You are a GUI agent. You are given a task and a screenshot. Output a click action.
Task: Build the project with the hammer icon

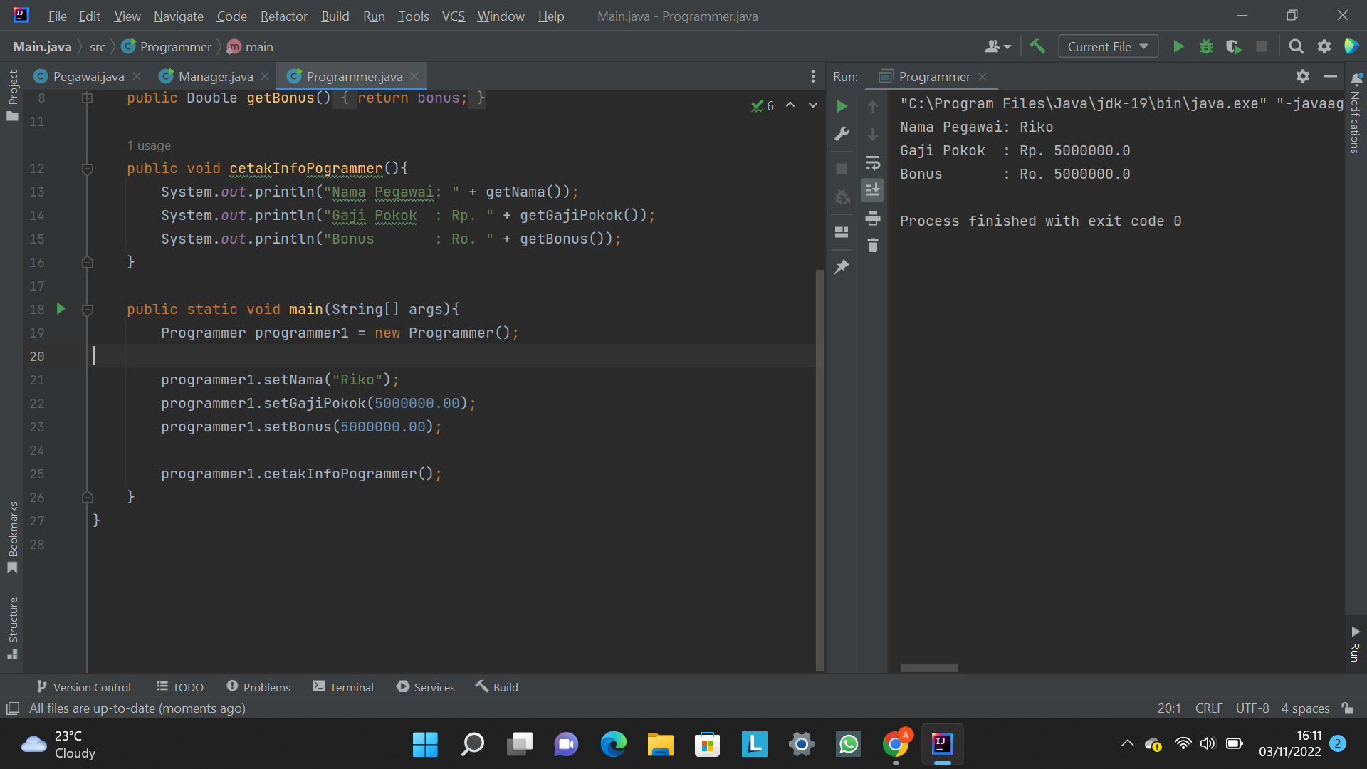[1037, 46]
